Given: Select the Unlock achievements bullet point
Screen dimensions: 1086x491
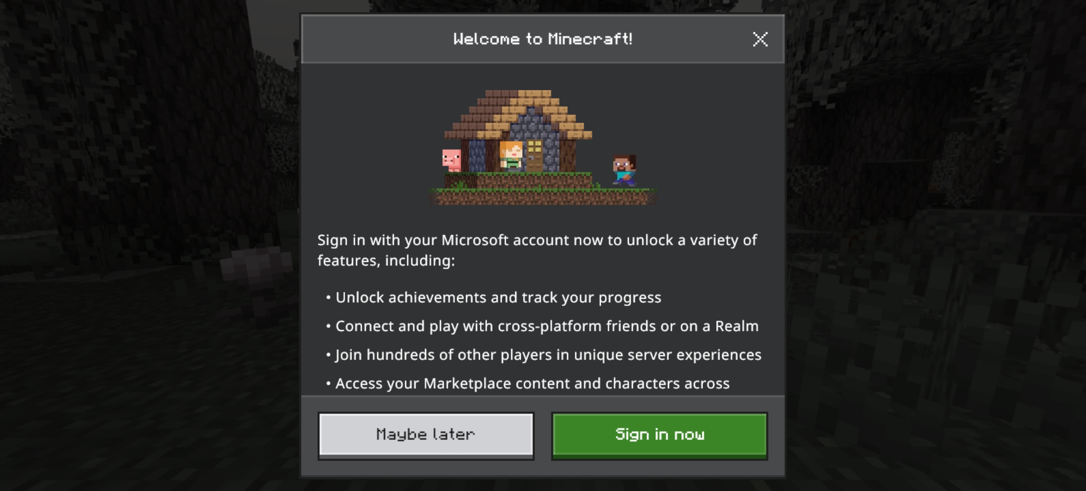Looking at the screenshot, I should pos(493,297).
